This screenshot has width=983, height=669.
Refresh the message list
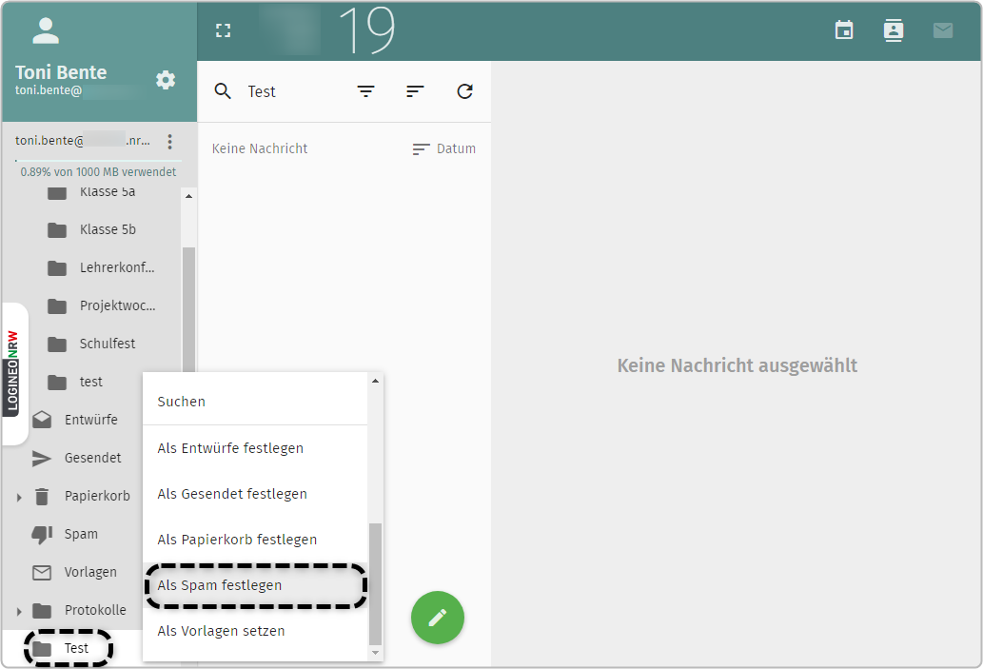coord(464,91)
